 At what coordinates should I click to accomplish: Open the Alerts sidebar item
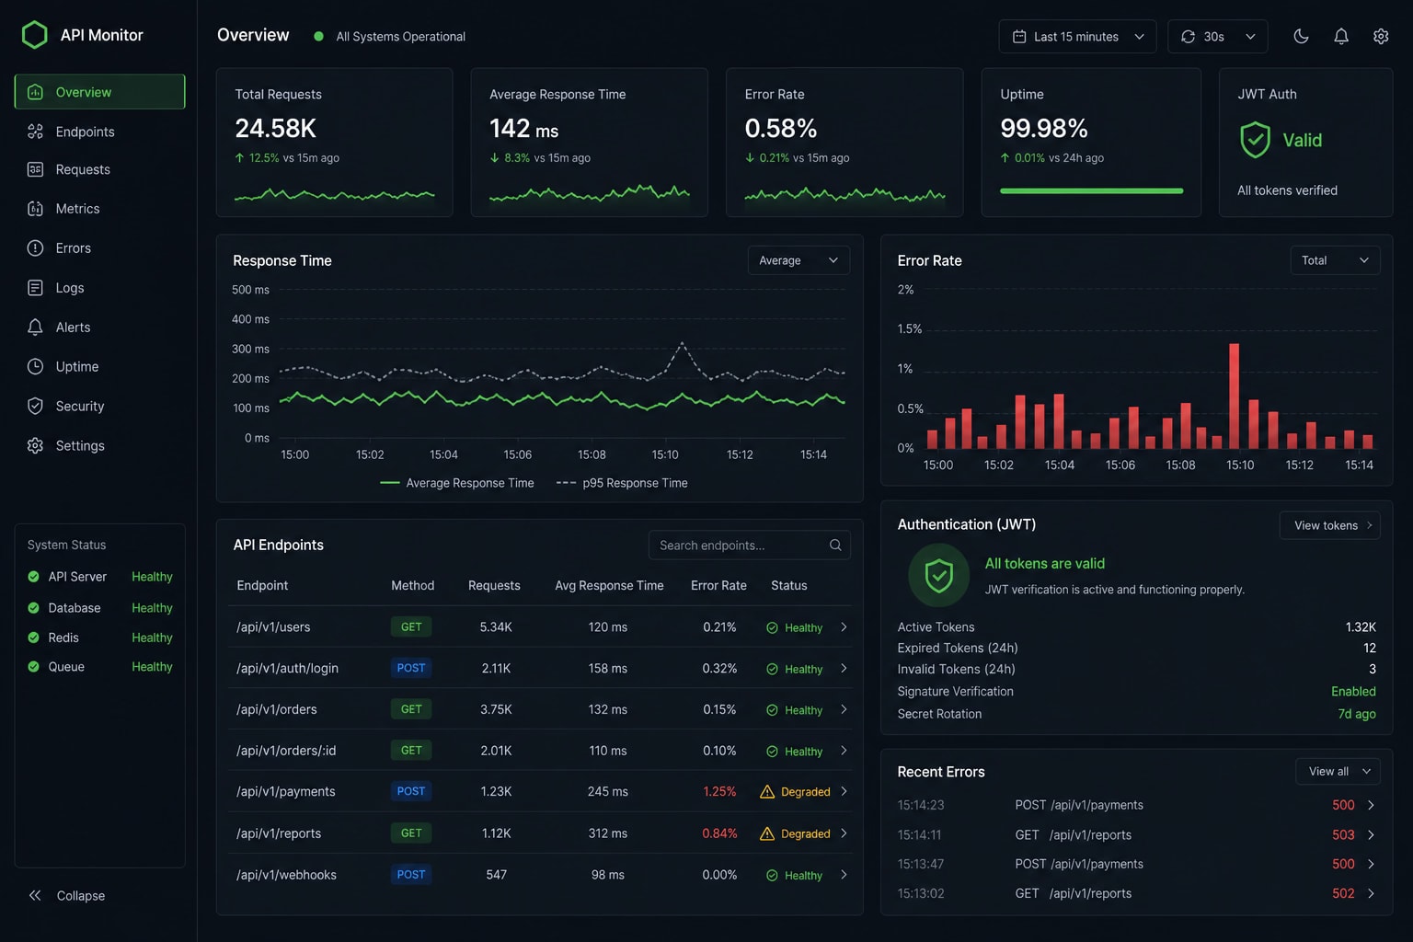click(99, 327)
